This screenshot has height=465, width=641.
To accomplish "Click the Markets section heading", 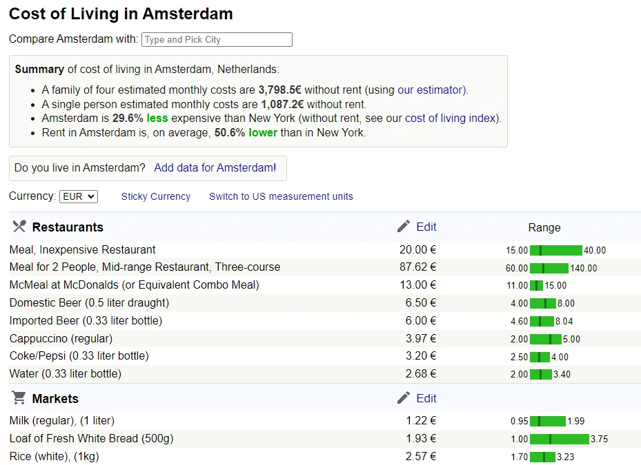I will 55,399.
